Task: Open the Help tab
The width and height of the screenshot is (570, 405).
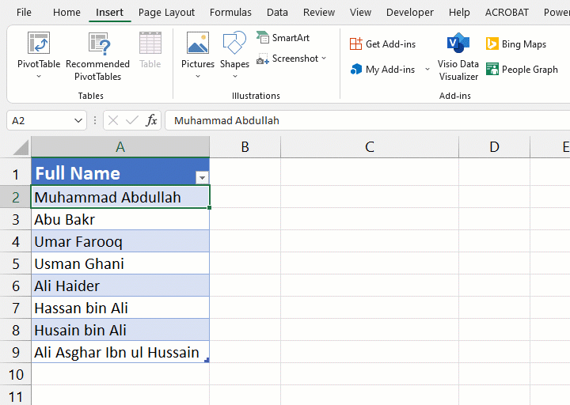Action: (x=459, y=13)
